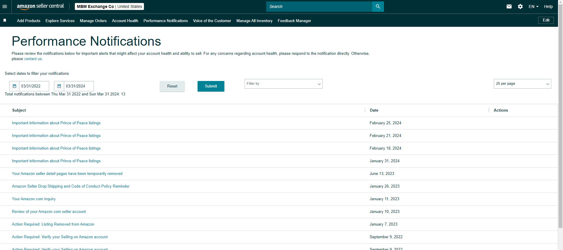Open 'Review of your Amazon.com seller account'

coord(49,212)
